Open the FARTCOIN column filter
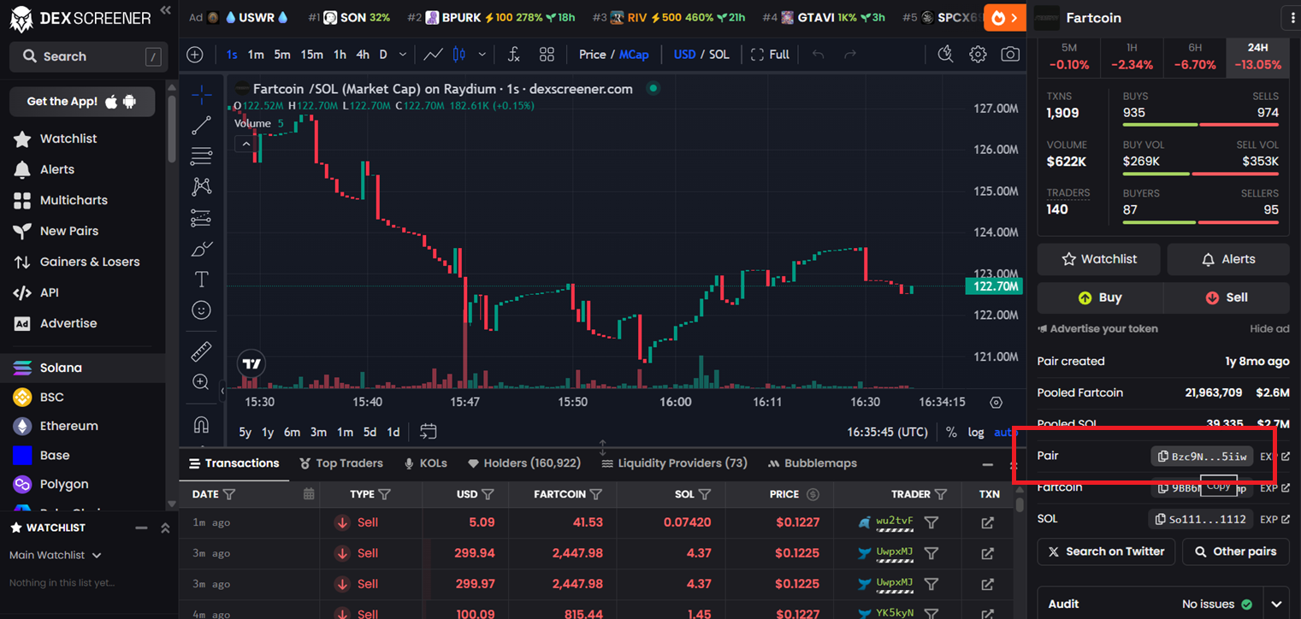The width and height of the screenshot is (1301, 619). pos(596,494)
